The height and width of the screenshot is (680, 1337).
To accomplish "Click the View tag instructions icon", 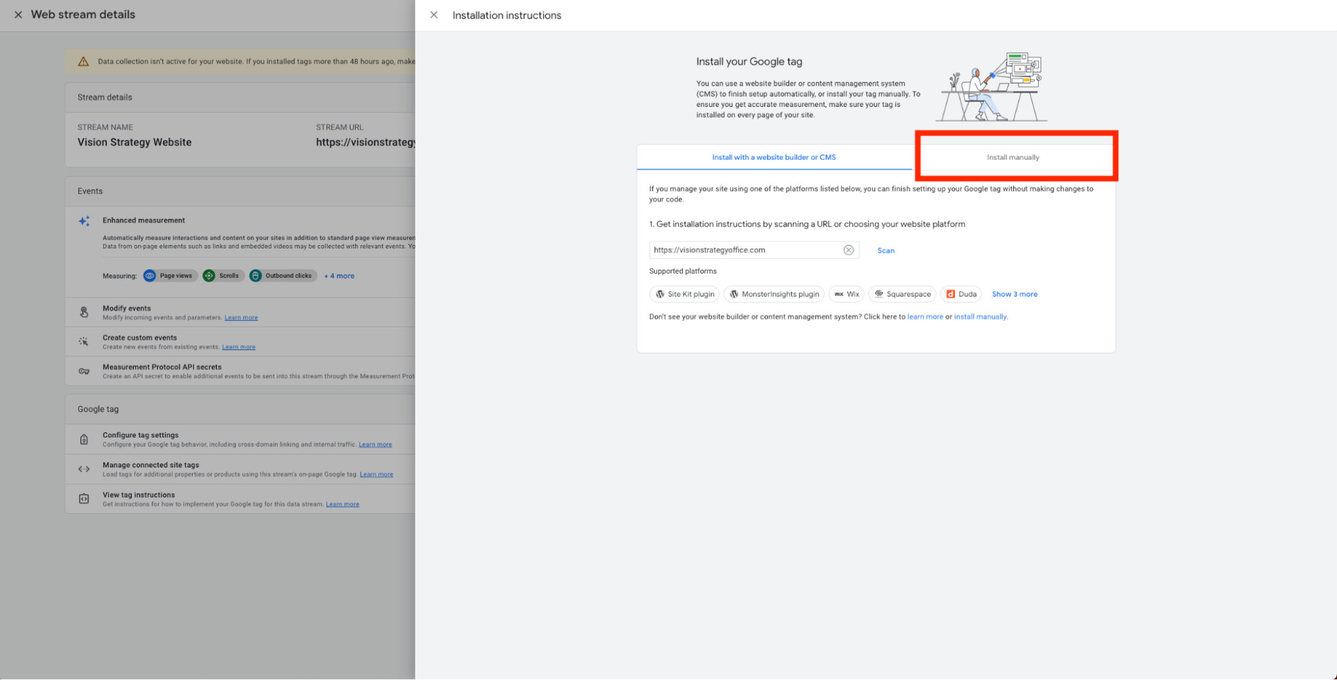I will click(84, 499).
